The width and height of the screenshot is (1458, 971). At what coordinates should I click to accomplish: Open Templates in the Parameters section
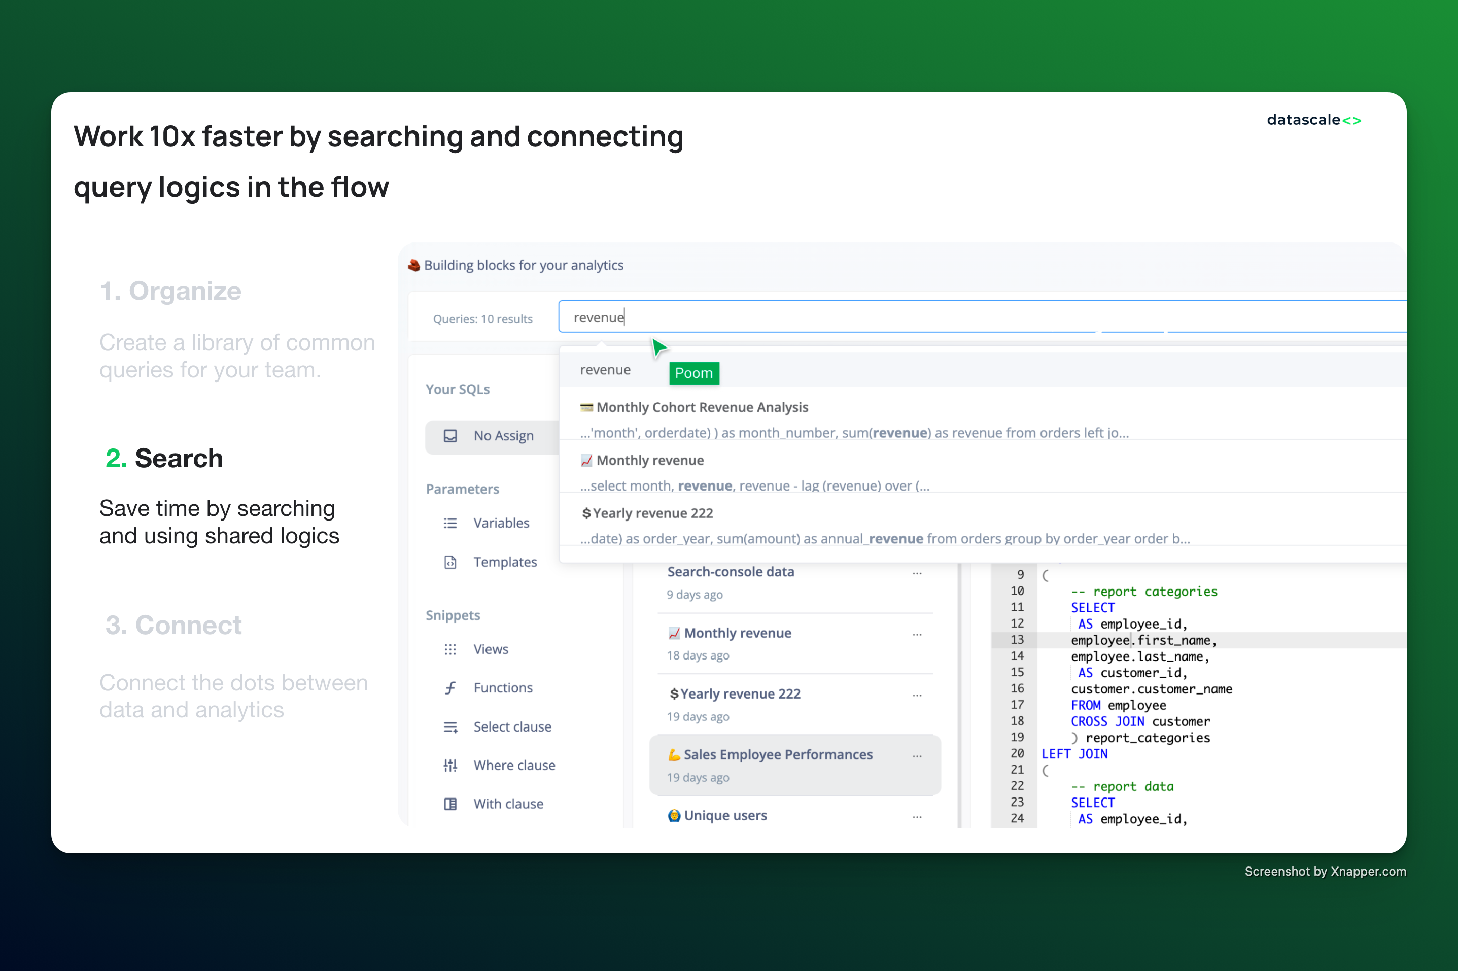(505, 562)
